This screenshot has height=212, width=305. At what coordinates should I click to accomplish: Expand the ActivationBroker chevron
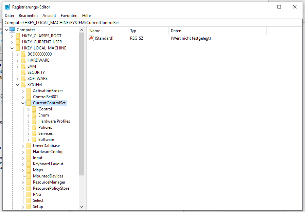(23, 91)
